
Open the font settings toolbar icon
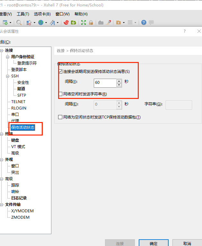click(52, 22)
